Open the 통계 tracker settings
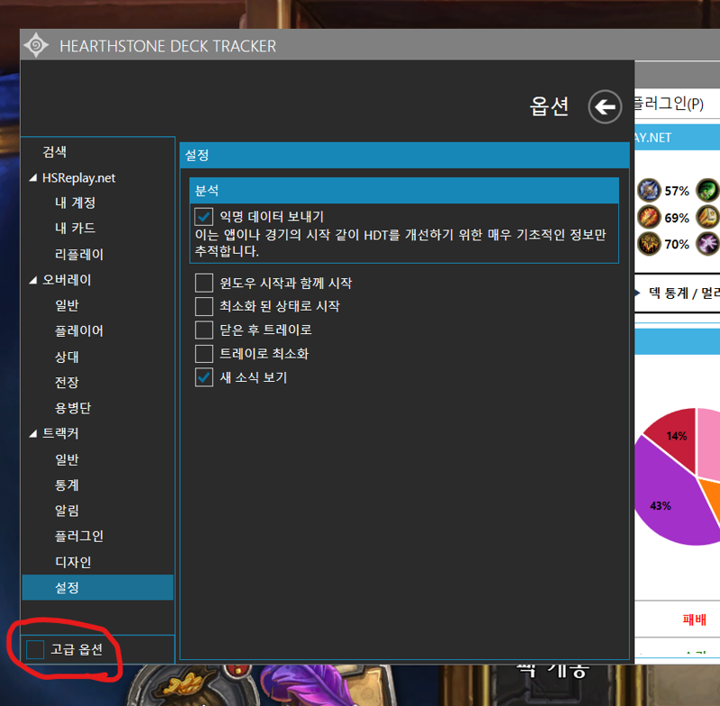Screen dimensions: 720x706 67,484
